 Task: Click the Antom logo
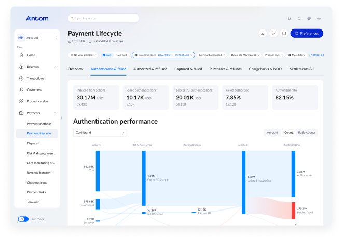[37, 18]
